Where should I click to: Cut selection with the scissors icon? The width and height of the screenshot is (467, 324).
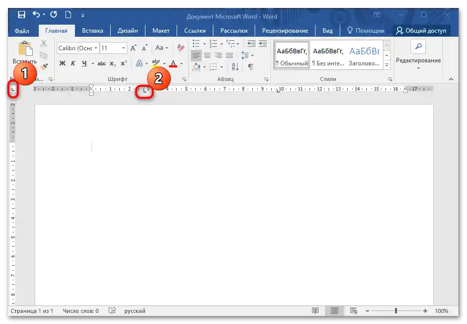coord(44,44)
